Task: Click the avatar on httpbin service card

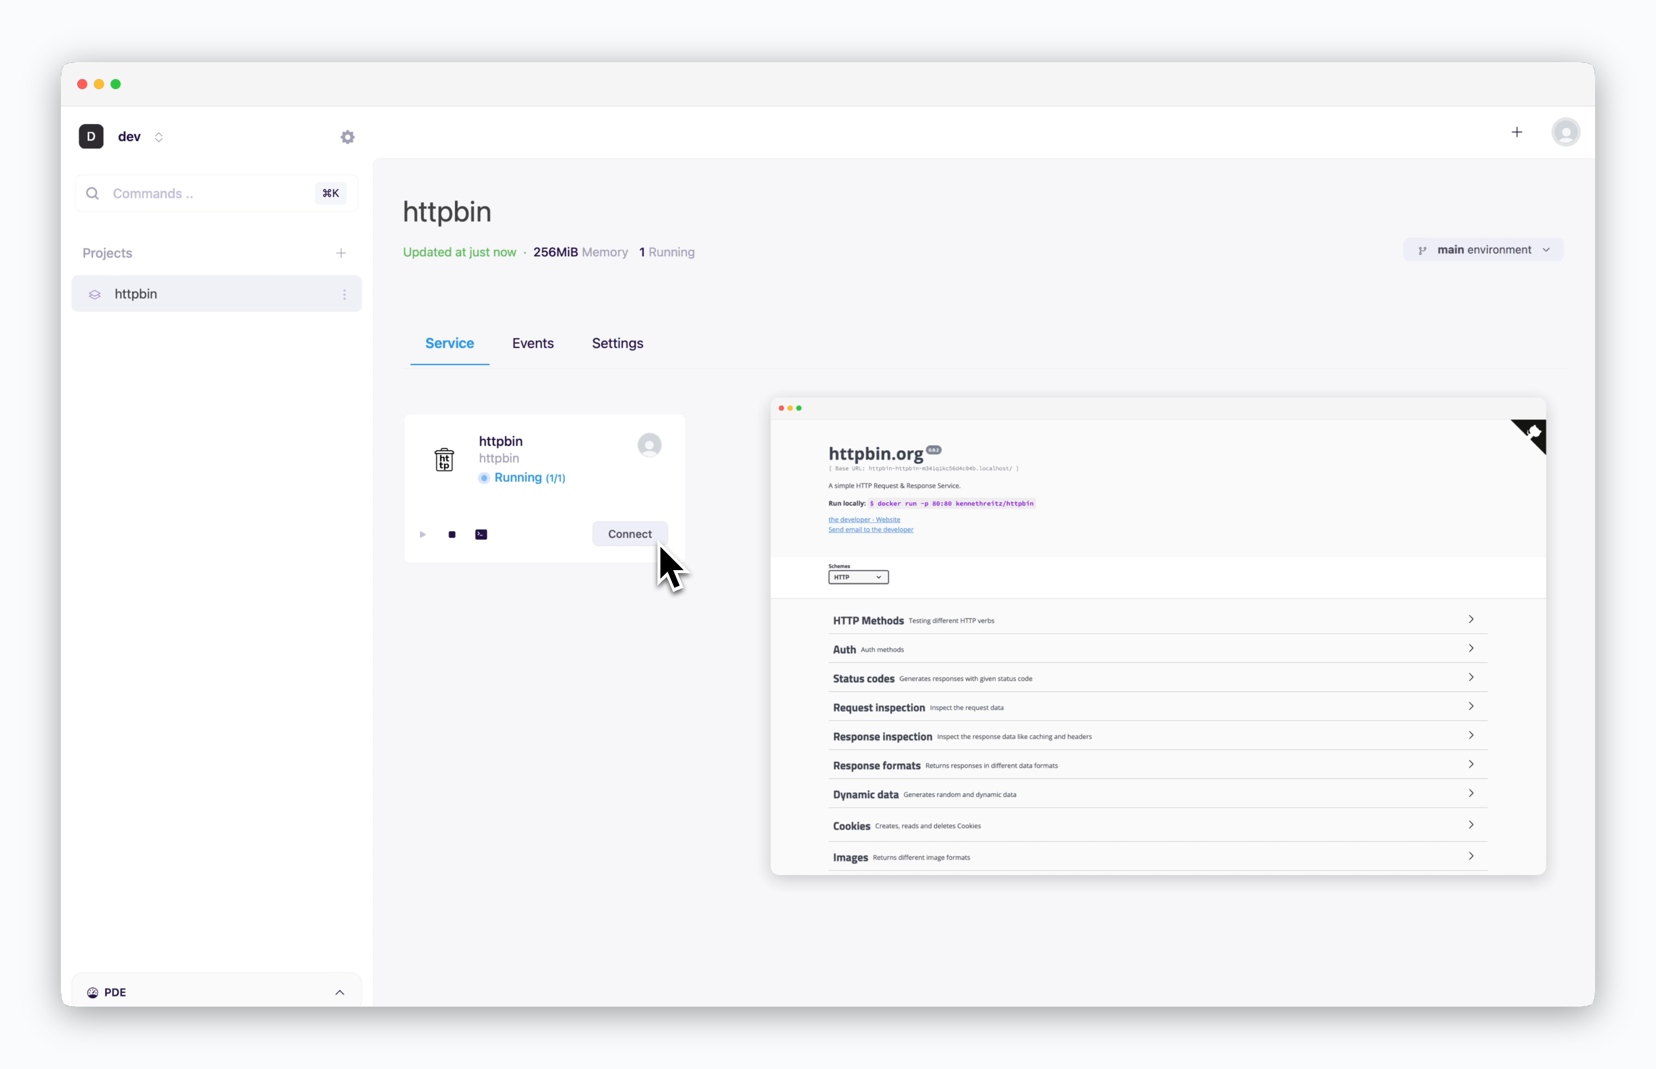Action: (649, 445)
